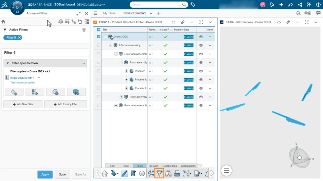Click the home icon in Advanced Filter panel
The image size is (323, 181).
[3, 21]
